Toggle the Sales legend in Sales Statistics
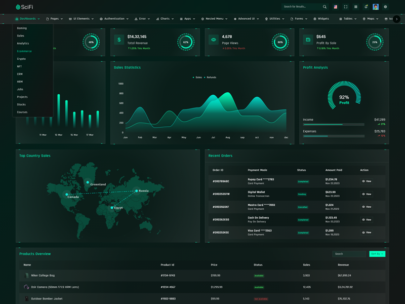 (x=197, y=78)
